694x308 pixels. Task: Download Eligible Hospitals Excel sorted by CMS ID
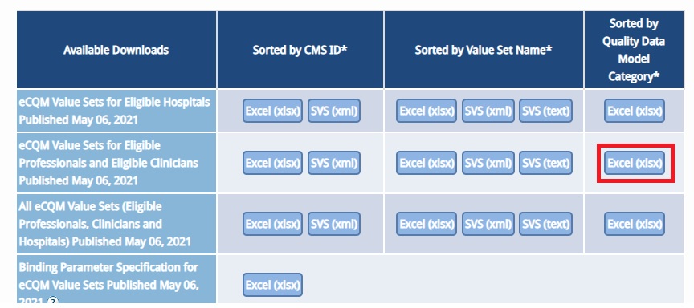[272, 111]
